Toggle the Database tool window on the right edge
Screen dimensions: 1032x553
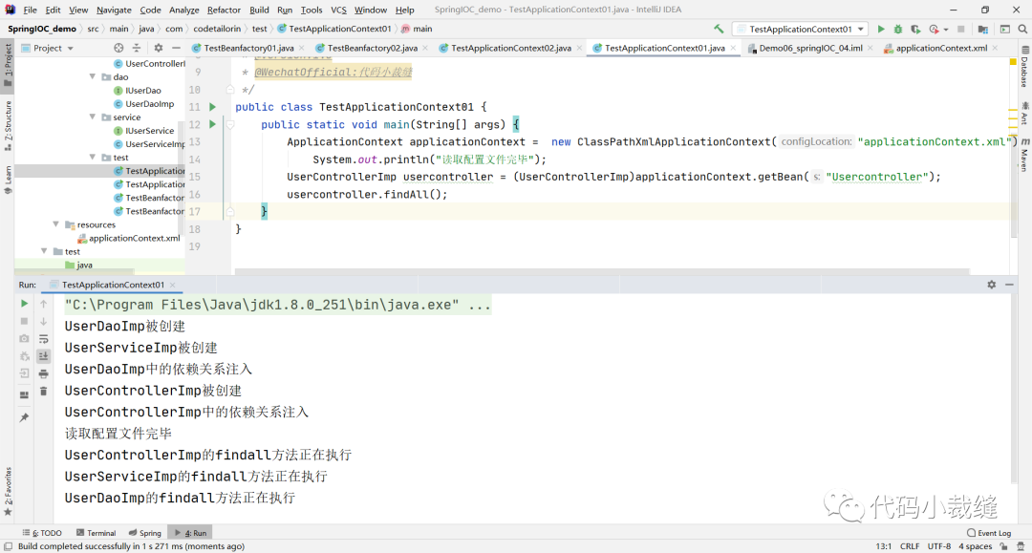coord(1024,67)
